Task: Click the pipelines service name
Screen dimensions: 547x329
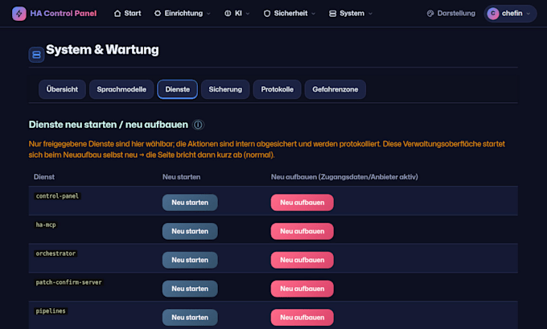Action: coord(51,310)
